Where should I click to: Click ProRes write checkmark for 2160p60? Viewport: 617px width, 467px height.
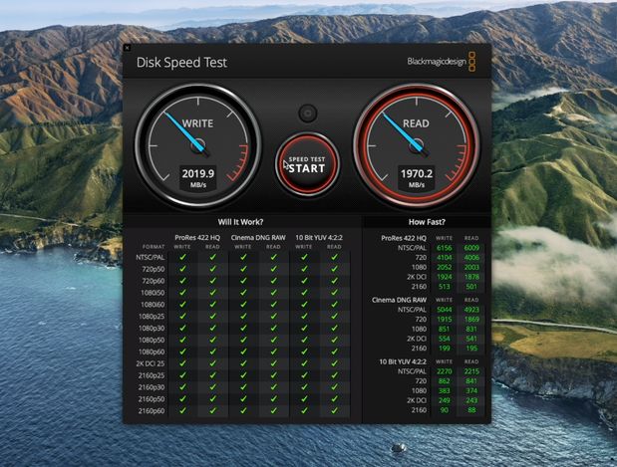pyautogui.click(x=182, y=410)
